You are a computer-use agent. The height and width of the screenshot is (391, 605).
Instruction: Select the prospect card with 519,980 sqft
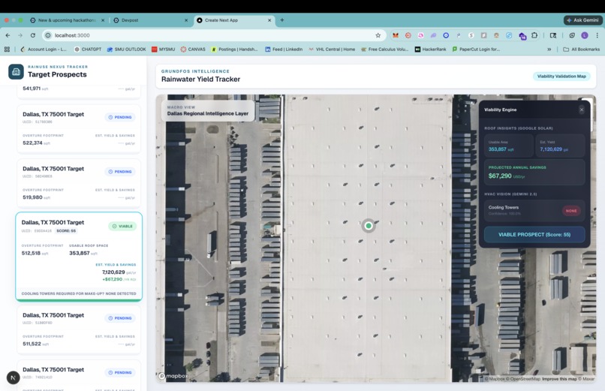click(79, 184)
